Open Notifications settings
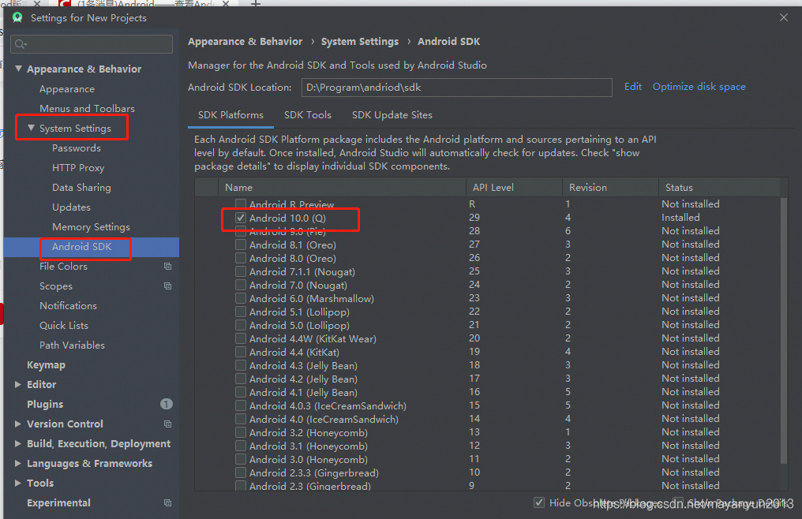This screenshot has height=519, width=802. pyautogui.click(x=68, y=305)
